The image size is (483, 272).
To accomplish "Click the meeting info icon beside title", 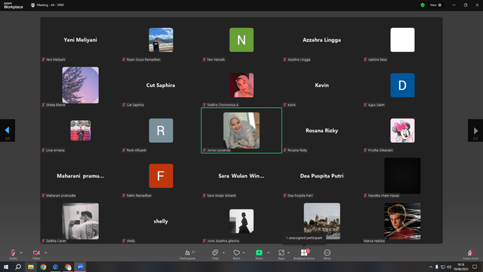I will pos(33,5).
